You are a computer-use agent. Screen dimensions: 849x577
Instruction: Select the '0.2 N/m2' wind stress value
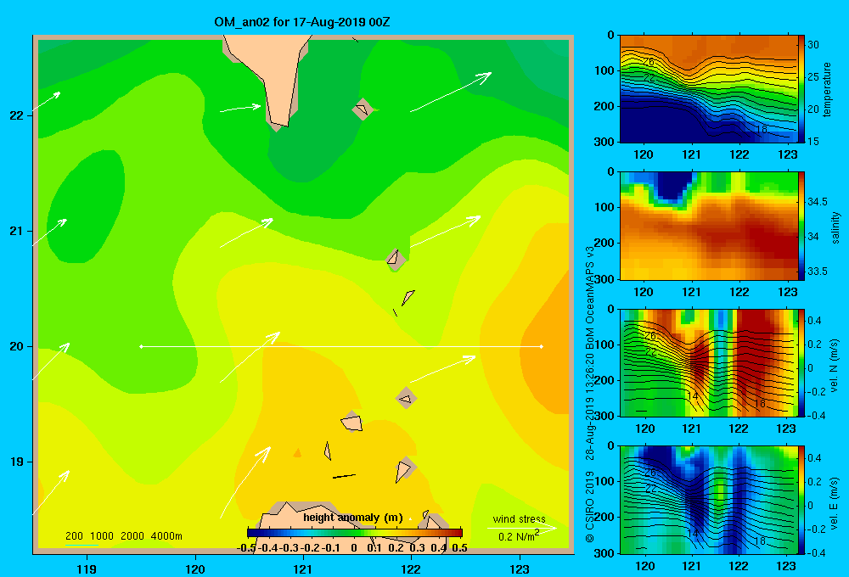[519, 536]
